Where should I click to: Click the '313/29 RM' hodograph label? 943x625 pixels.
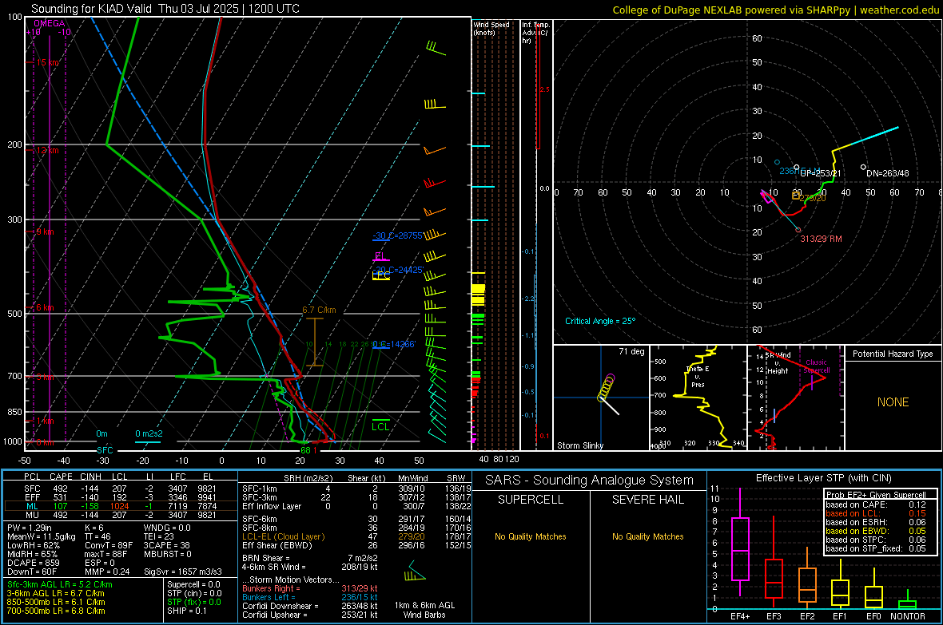(821, 239)
